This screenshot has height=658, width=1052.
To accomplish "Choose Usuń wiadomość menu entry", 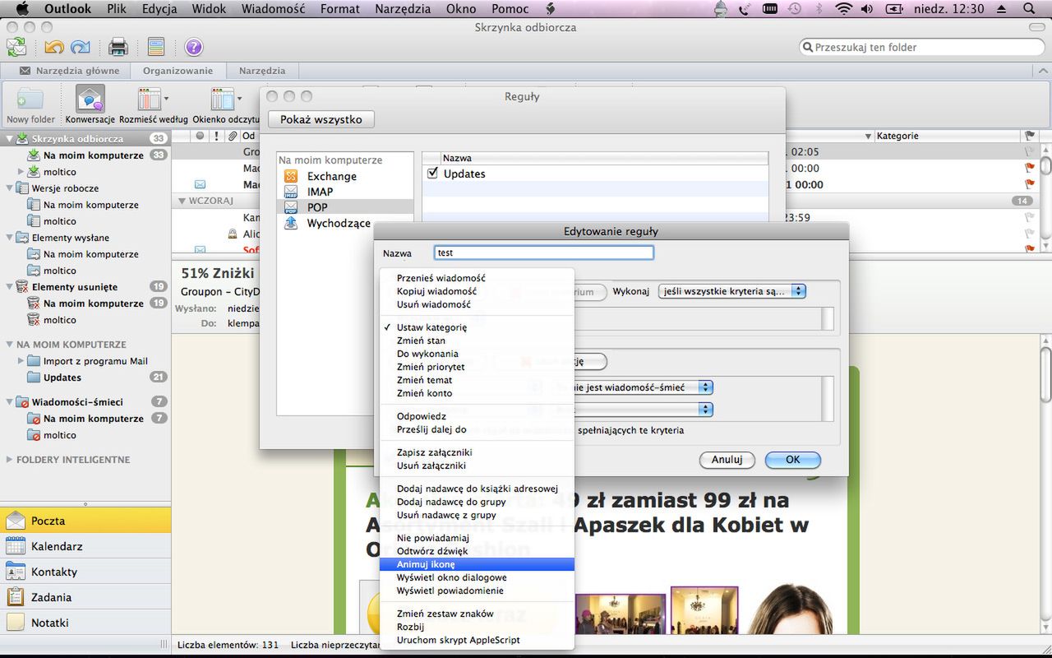I will point(477,304).
